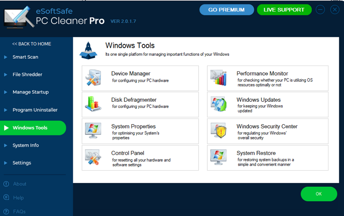344x216 pixels.
Task: Open the Help link
Action: [x=18, y=198]
